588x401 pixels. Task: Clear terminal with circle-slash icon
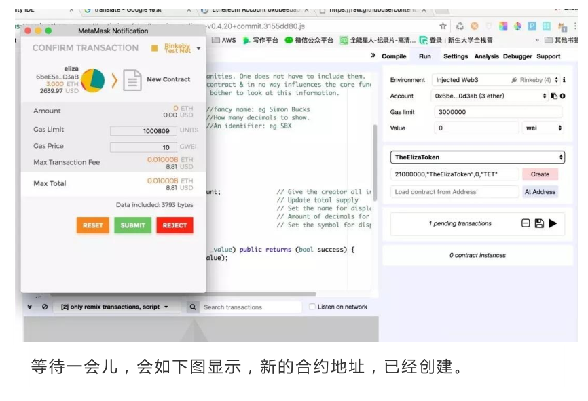point(45,307)
